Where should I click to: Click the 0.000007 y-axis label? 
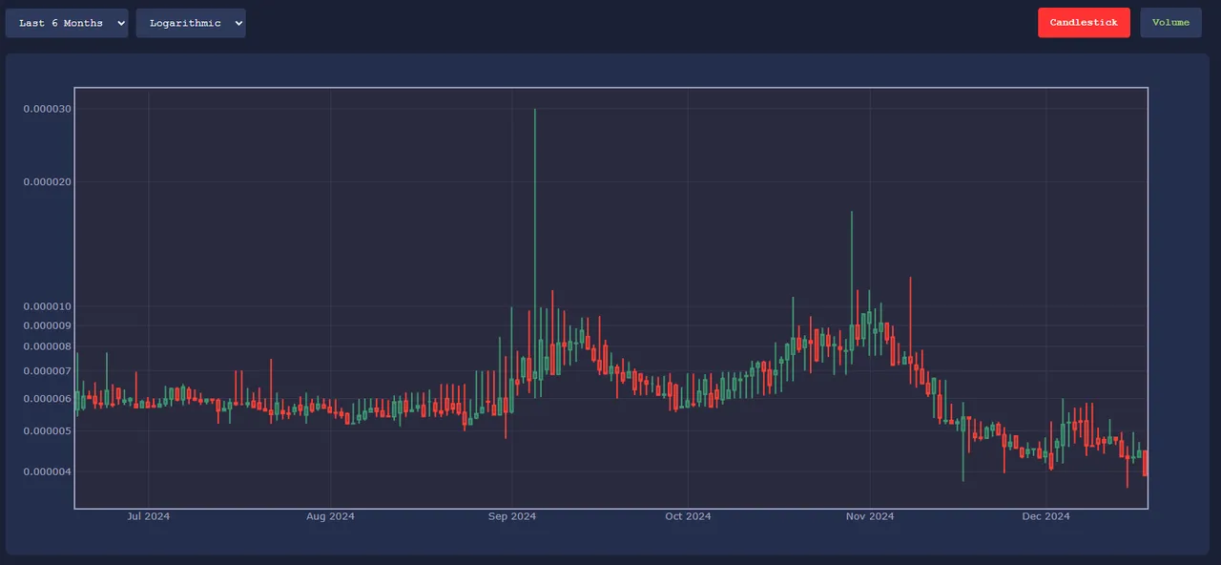point(47,370)
